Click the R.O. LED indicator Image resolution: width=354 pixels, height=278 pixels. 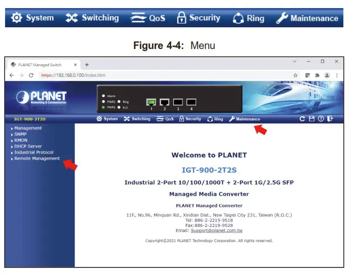pos(119,107)
